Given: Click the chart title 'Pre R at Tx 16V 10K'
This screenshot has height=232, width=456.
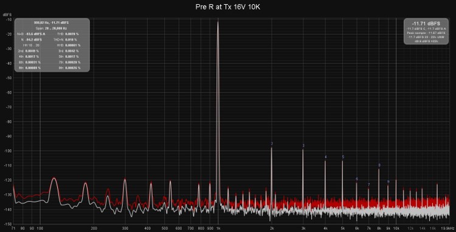Looking at the screenshot, I should [x=228, y=7].
